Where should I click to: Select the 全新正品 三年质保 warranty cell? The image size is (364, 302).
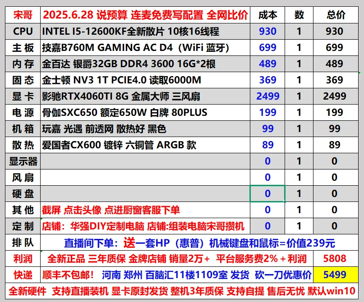(x=177, y=259)
